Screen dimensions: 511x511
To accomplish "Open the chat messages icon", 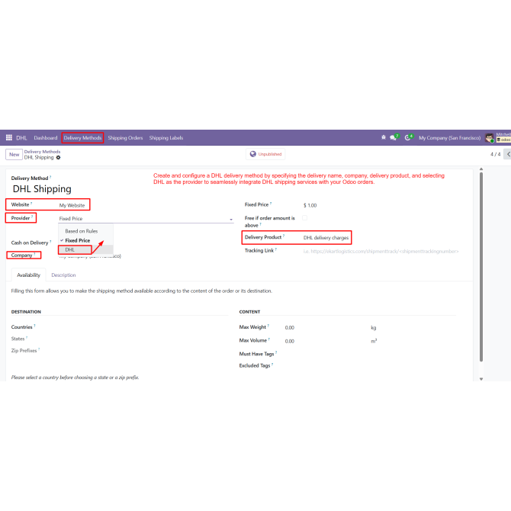I will click(393, 138).
